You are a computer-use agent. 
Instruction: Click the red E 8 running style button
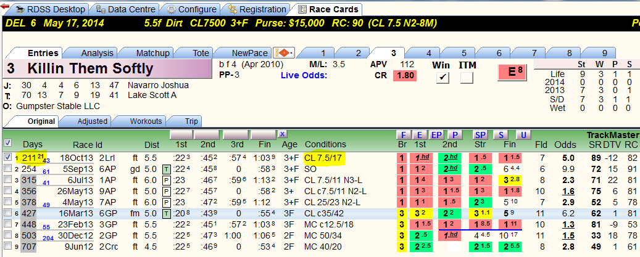pyautogui.click(x=512, y=72)
